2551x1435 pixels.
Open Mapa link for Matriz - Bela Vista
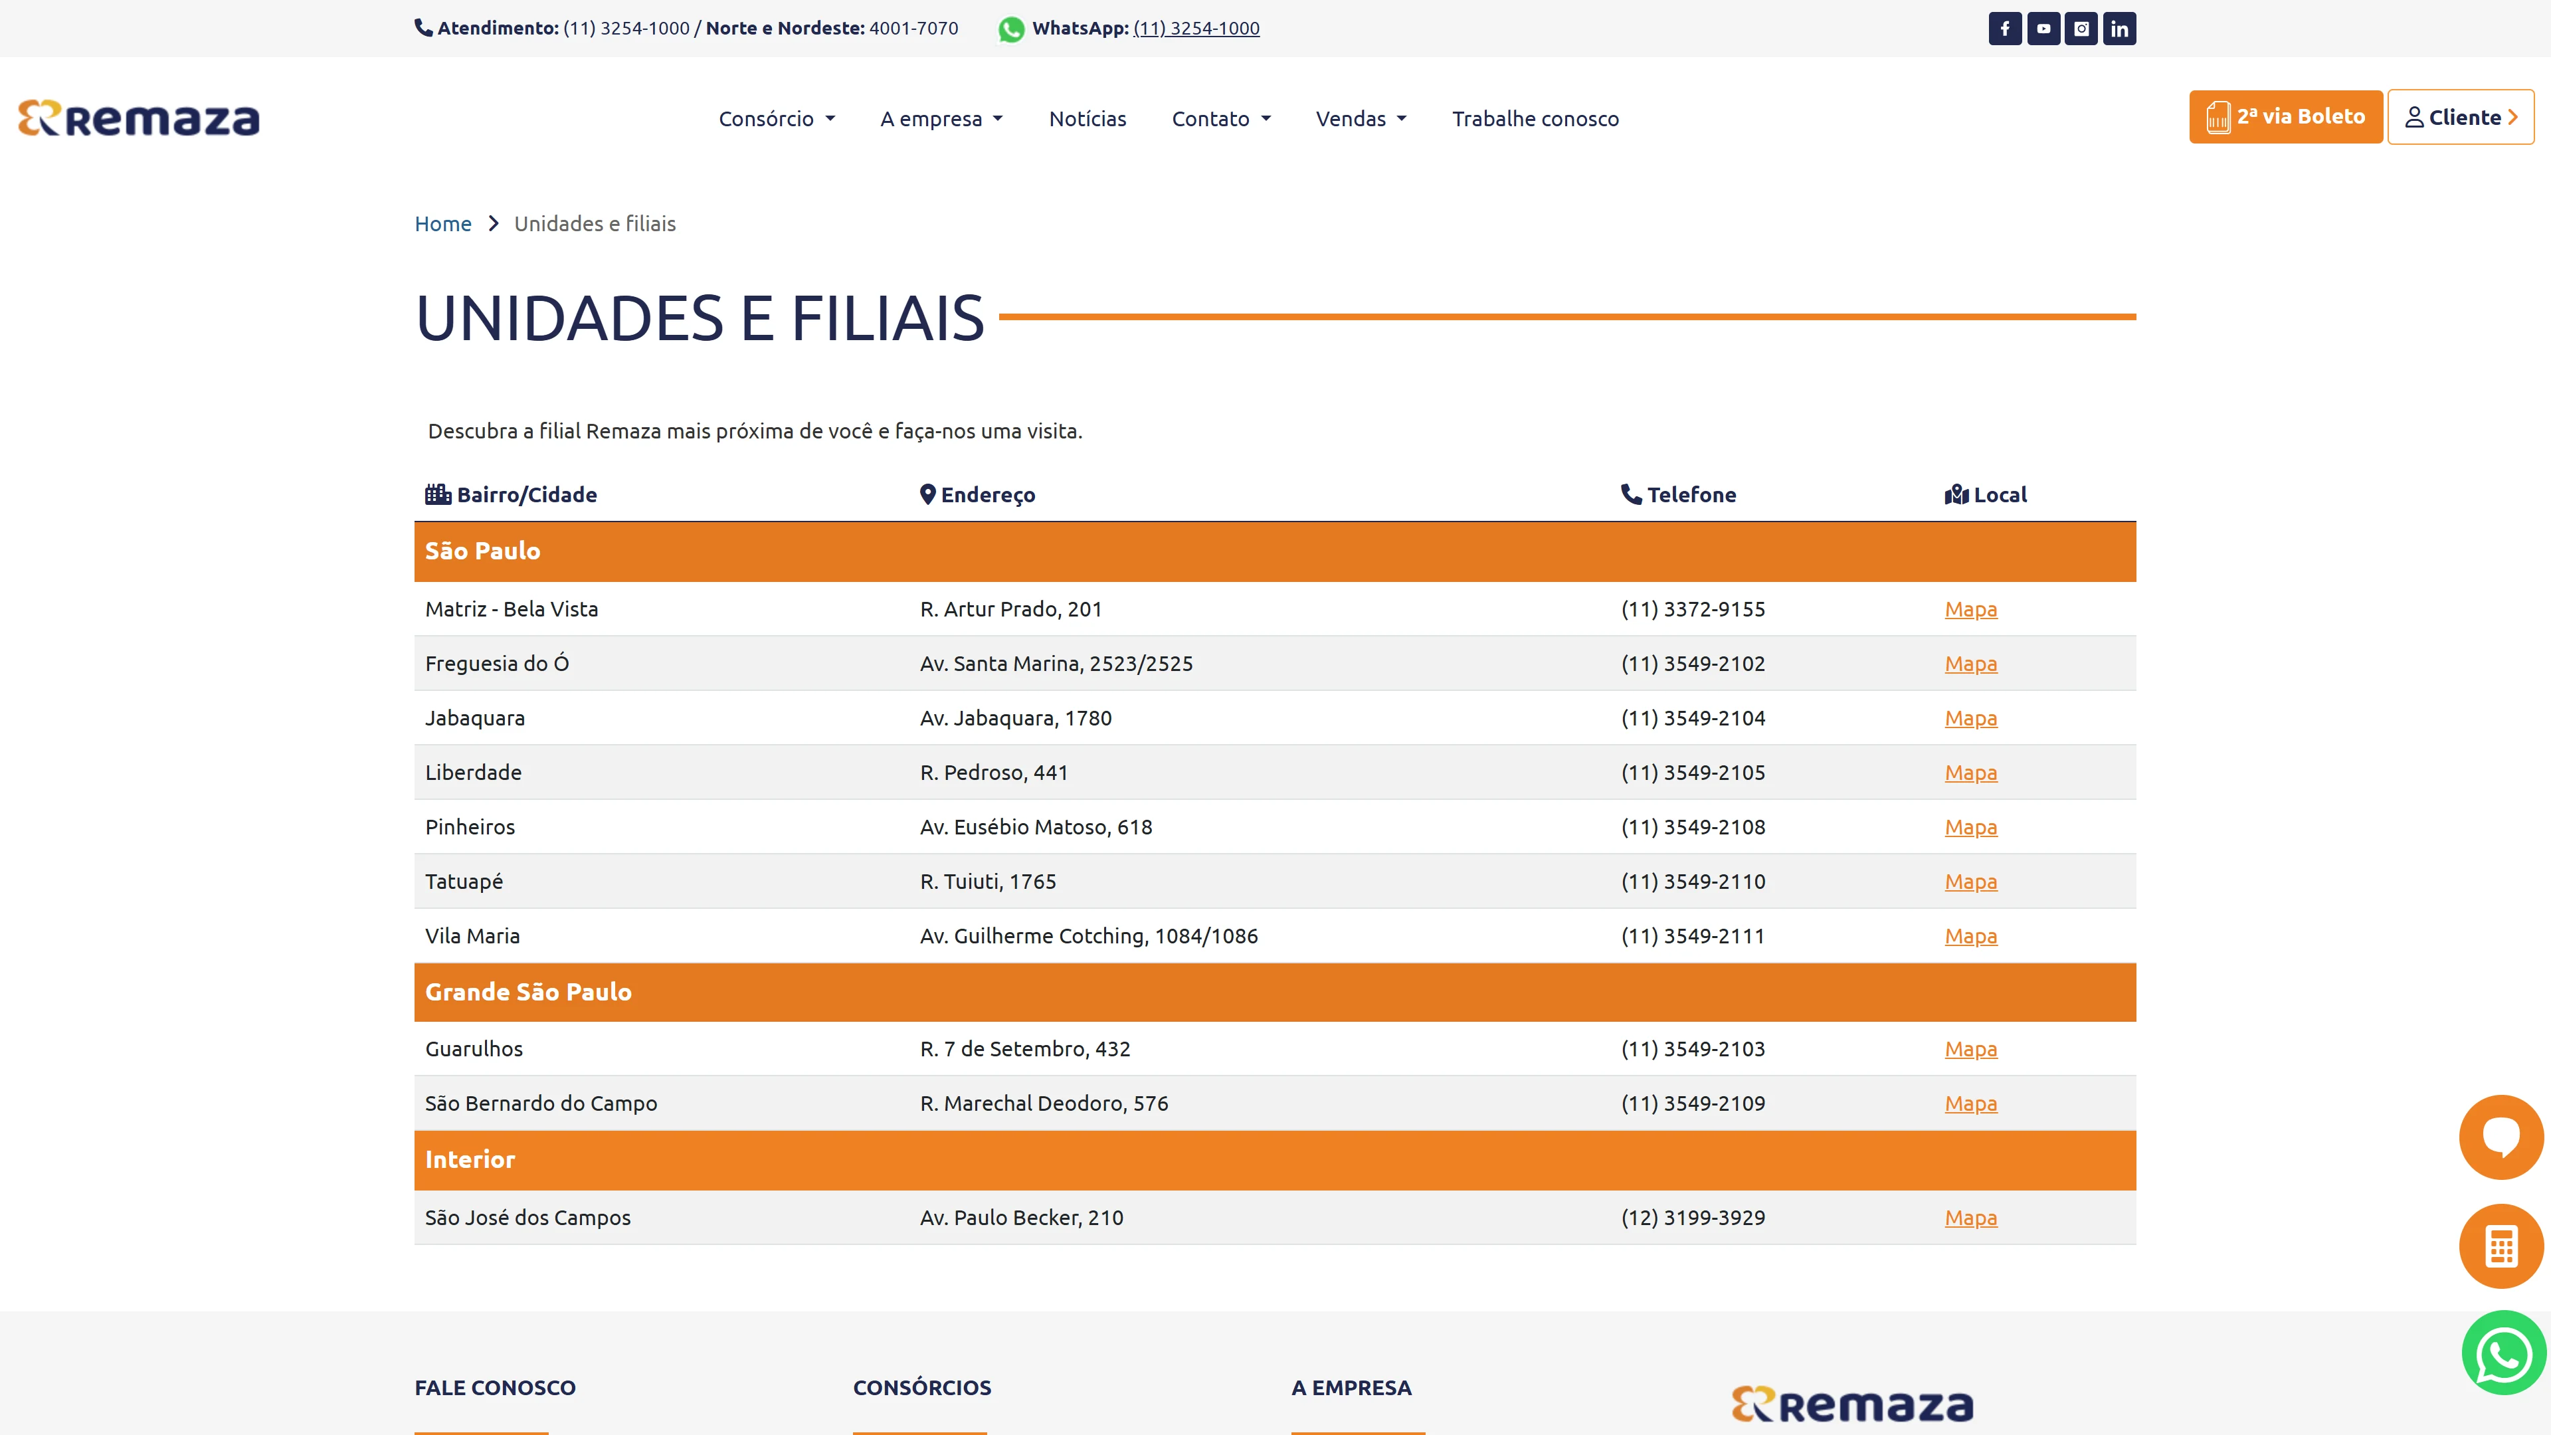pos(1970,609)
